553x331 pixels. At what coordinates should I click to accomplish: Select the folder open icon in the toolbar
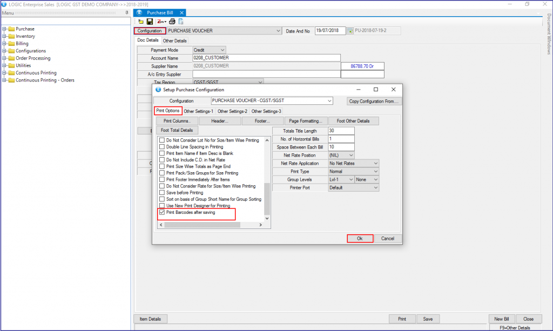pyautogui.click(x=140, y=22)
